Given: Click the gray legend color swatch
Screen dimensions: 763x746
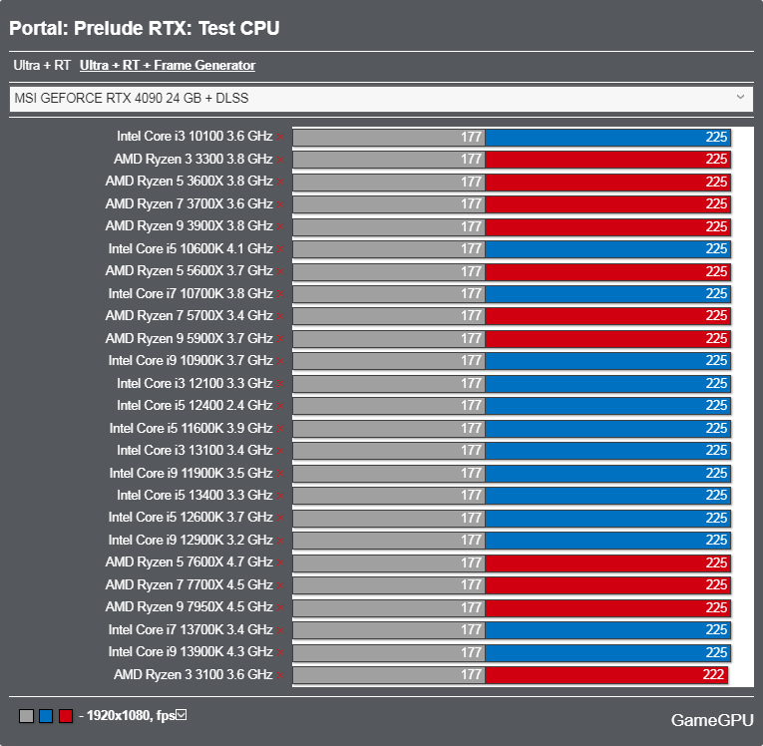Looking at the screenshot, I should coord(26,716).
